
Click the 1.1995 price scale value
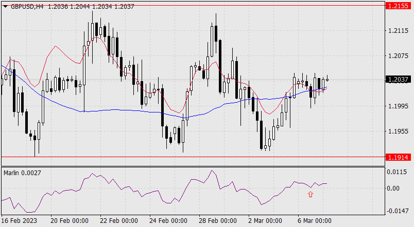coord(398,106)
